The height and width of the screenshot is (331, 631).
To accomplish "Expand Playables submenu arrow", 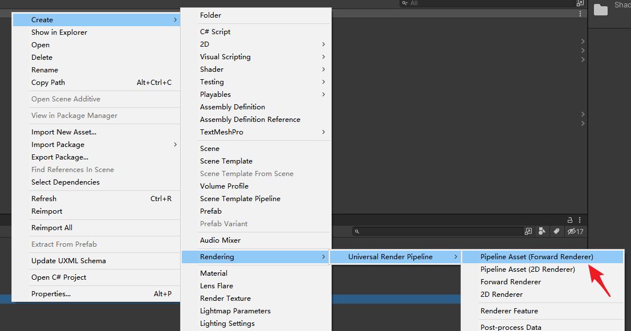I will tap(324, 95).
